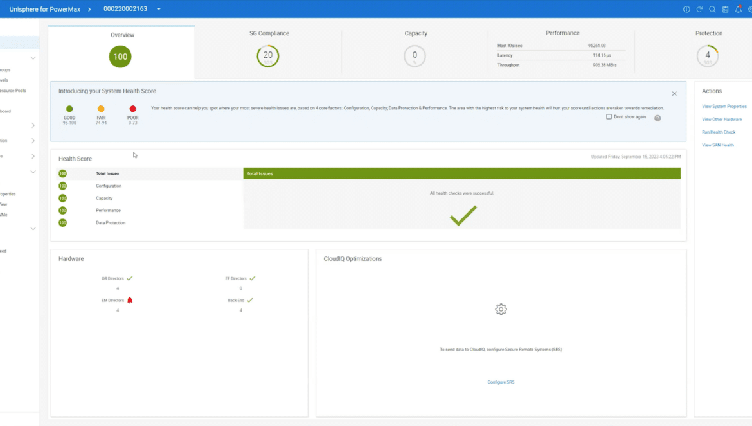The image size is (752, 426).
Task: Click 'All health checks were successful' text
Action: point(461,193)
